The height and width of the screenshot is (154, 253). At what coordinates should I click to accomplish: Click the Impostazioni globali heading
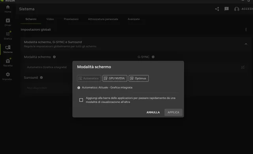point(36,30)
